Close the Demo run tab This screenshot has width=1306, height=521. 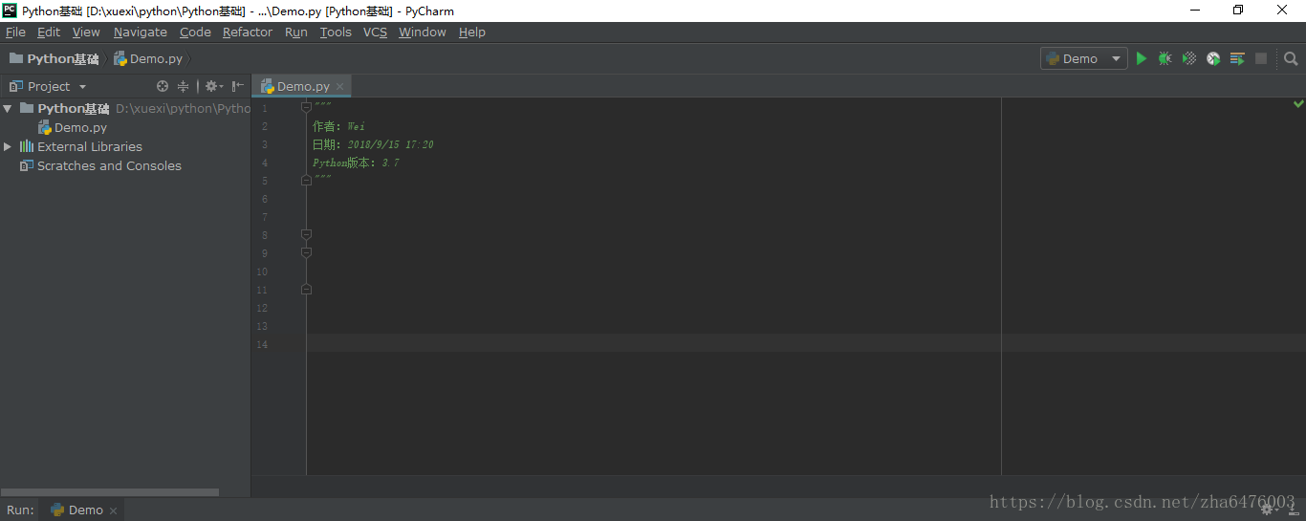click(113, 510)
